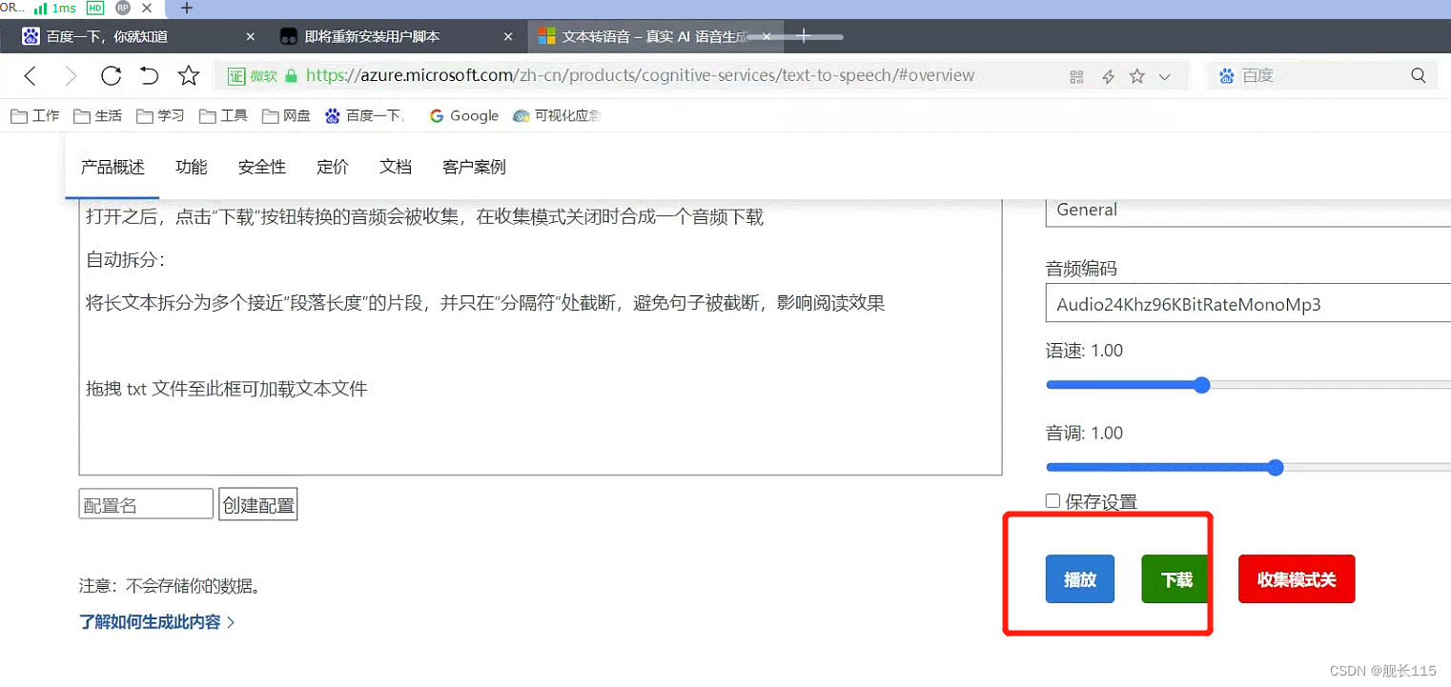The width and height of the screenshot is (1451, 687).
Task: Click the HD badge icon at top
Action: 95,9
